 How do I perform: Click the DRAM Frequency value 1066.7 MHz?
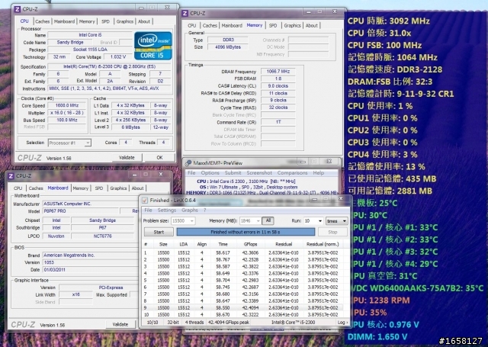pos(278,72)
